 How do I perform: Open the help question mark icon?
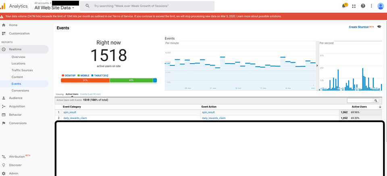coord(363,6)
